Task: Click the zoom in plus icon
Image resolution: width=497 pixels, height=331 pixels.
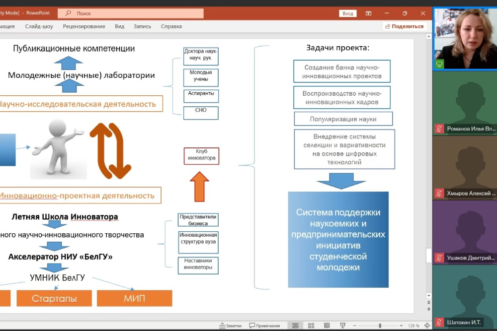Action: coord(401,326)
